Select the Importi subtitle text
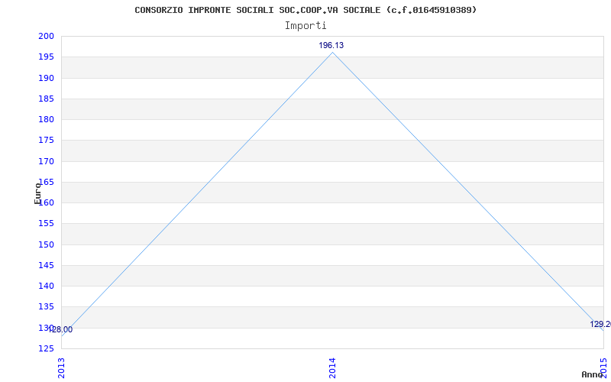The image size is (611, 382). tap(305, 25)
